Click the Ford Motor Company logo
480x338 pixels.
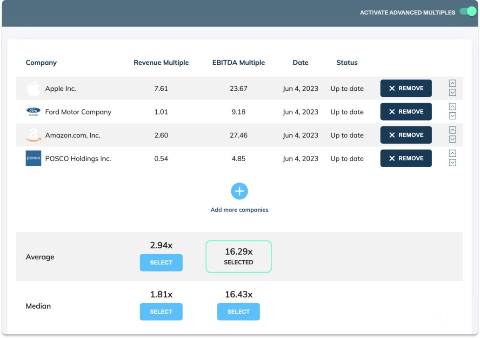pyautogui.click(x=33, y=111)
